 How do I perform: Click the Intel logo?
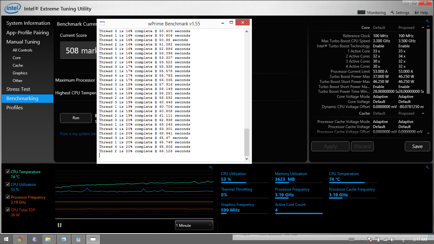13,9
